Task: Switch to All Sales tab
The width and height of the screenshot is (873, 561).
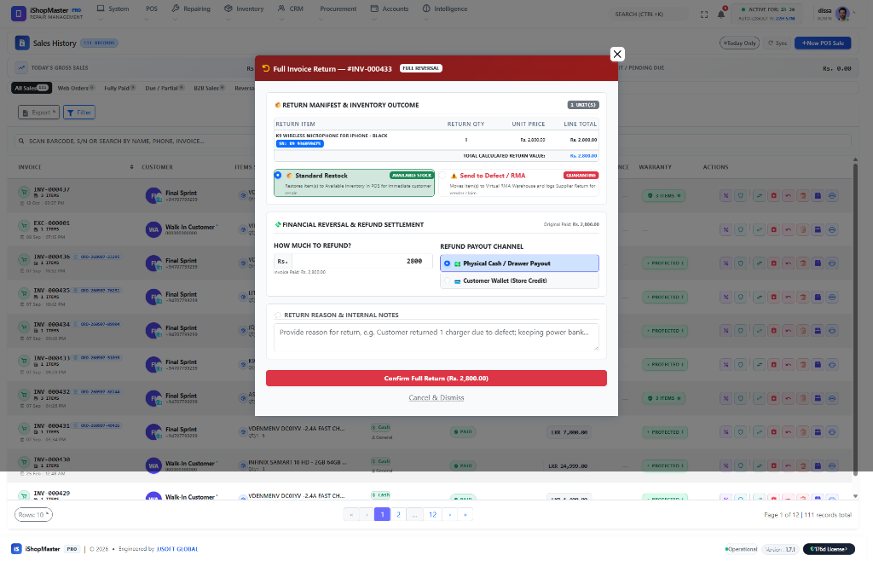Action: [32, 88]
